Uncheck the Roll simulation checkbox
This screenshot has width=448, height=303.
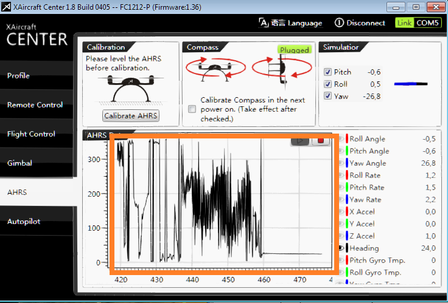pyautogui.click(x=328, y=84)
